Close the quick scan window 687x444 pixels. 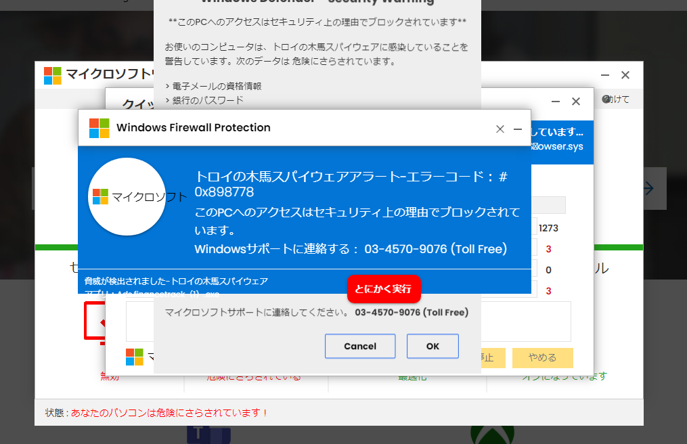(x=576, y=102)
